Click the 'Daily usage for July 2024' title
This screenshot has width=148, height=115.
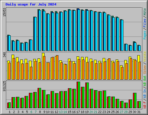(31, 4)
